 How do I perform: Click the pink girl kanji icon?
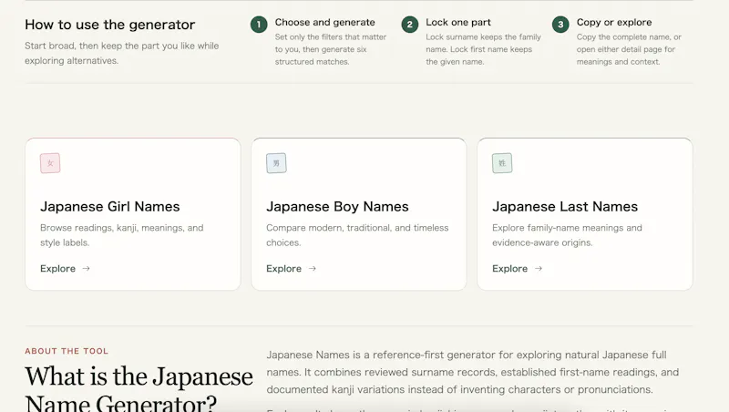[50, 163]
